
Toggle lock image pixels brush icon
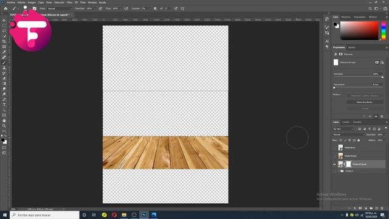(345, 141)
